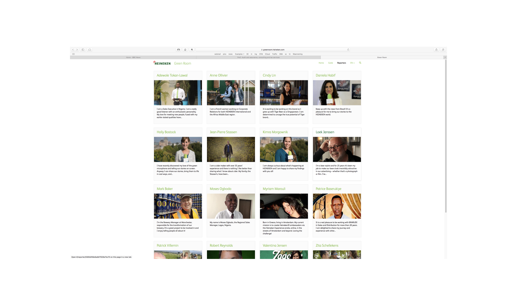
Task: Switch to the Home - BBC News tab
Action: point(133,57)
